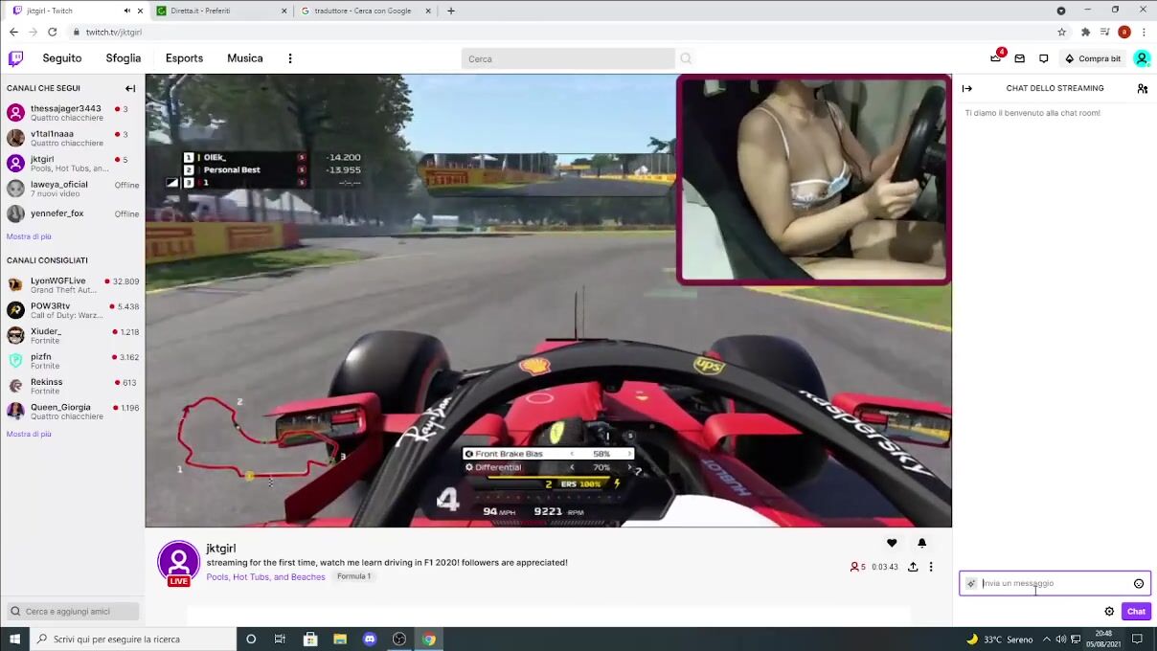The image size is (1157, 651).
Task: Open the whispers chat bubble icon
Action: pos(1043,58)
